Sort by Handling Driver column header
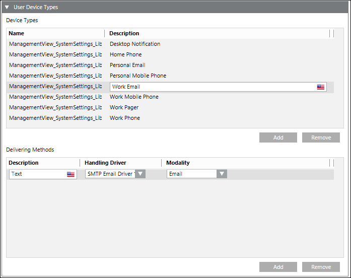The image size is (351, 278). (105, 163)
